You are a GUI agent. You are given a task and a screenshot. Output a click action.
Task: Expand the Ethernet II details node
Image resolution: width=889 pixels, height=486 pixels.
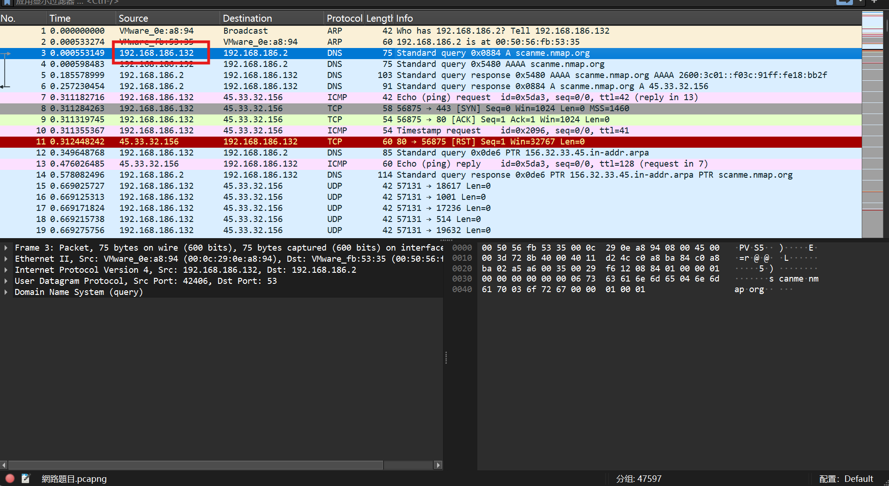[6, 259]
